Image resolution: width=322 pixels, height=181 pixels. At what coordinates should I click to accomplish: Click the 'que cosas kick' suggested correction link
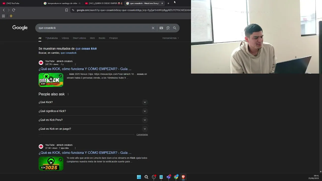pos(86,49)
